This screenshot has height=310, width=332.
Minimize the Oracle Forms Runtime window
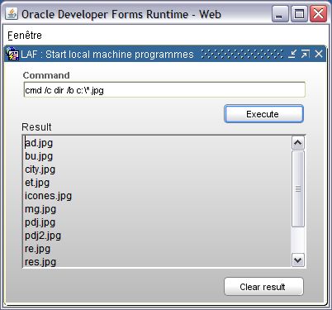(x=280, y=14)
